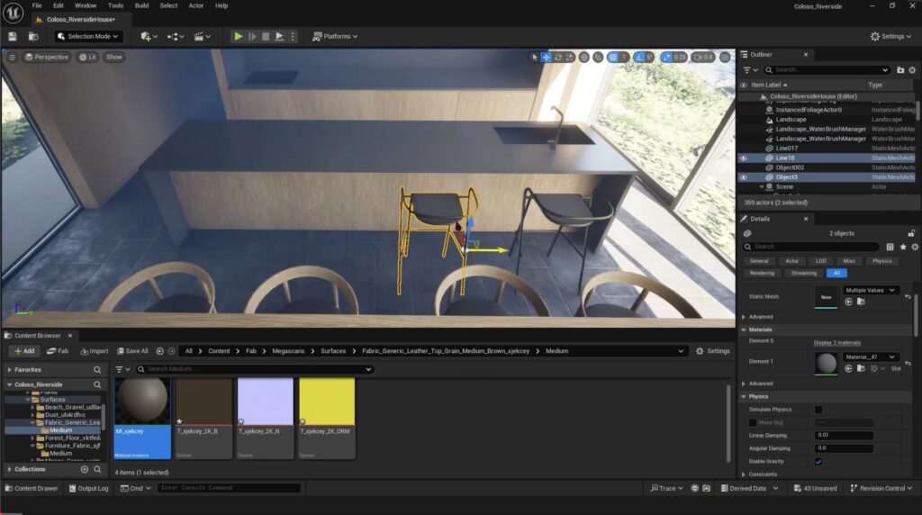Toggle grid snapping in viewport toolbar

pos(613,57)
